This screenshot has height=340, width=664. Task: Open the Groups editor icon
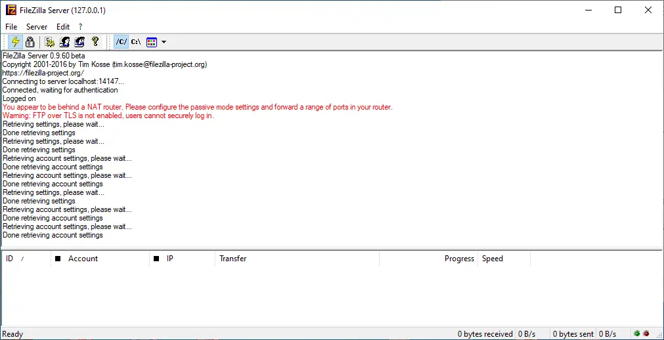(x=79, y=42)
